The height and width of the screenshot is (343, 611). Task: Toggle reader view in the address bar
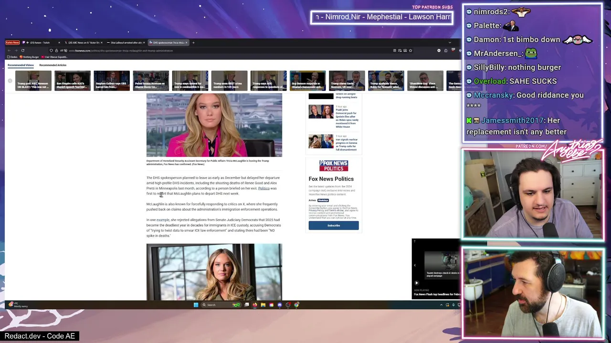pyautogui.click(x=395, y=50)
